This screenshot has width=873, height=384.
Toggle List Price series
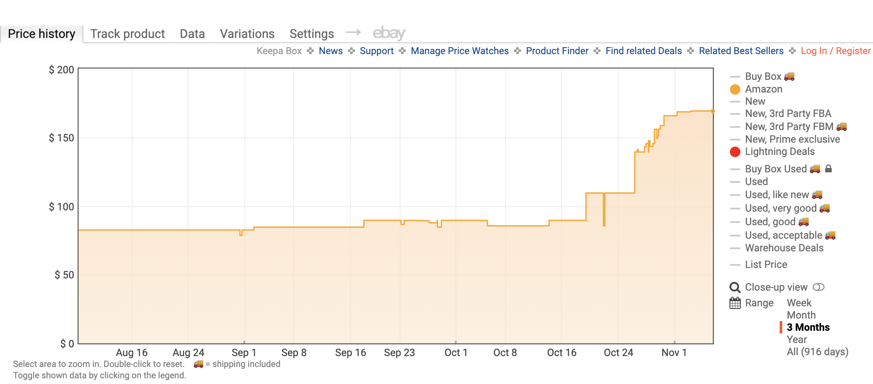(766, 264)
